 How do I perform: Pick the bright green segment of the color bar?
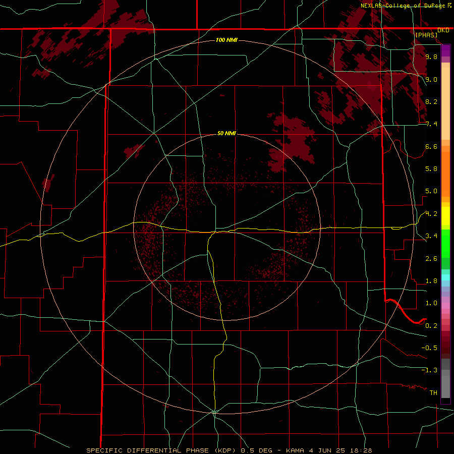pyautogui.click(x=445, y=244)
